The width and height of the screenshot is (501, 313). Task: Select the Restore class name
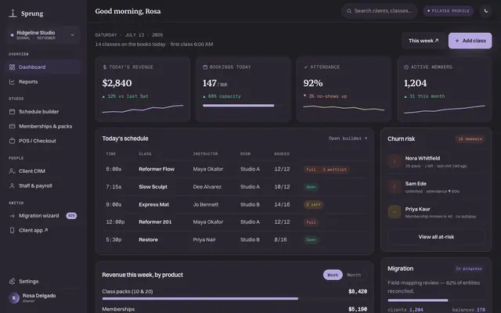148,239
